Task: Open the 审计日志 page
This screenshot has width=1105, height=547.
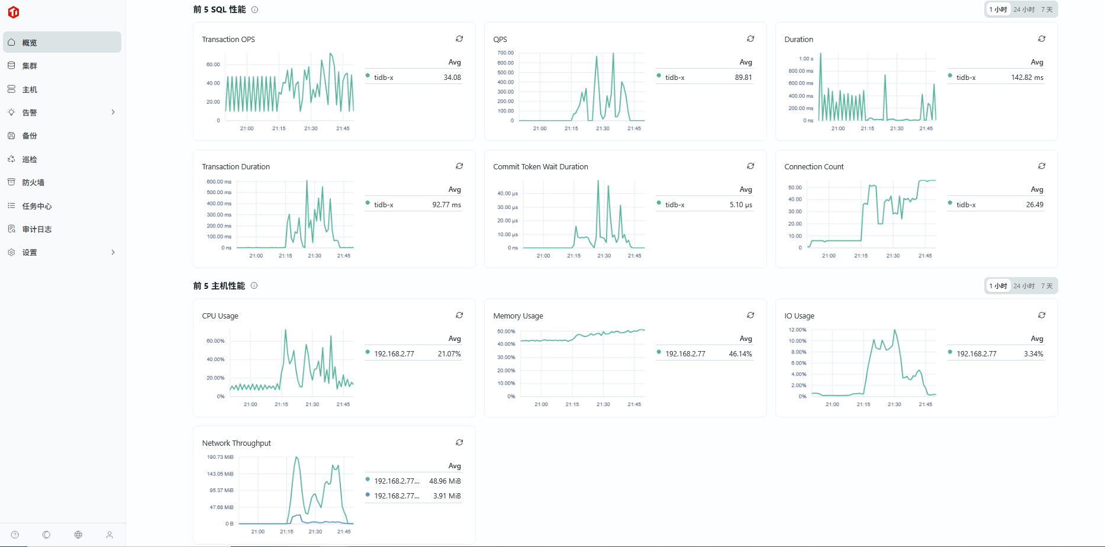Action: tap(37, 229)
